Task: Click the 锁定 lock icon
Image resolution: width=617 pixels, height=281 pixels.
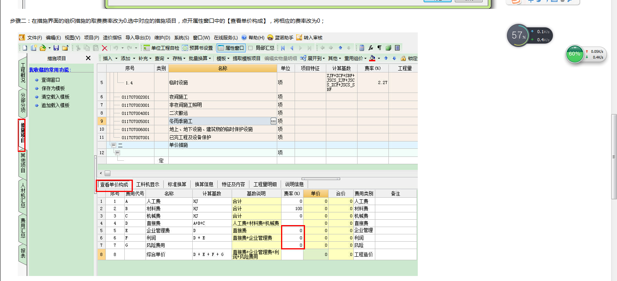Action: click(x=403, y=58)
